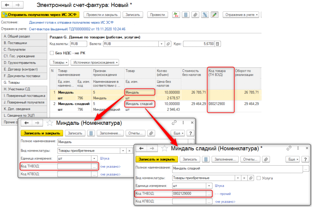Open the document structure icon in main toolbar

(x=205, y=15)
